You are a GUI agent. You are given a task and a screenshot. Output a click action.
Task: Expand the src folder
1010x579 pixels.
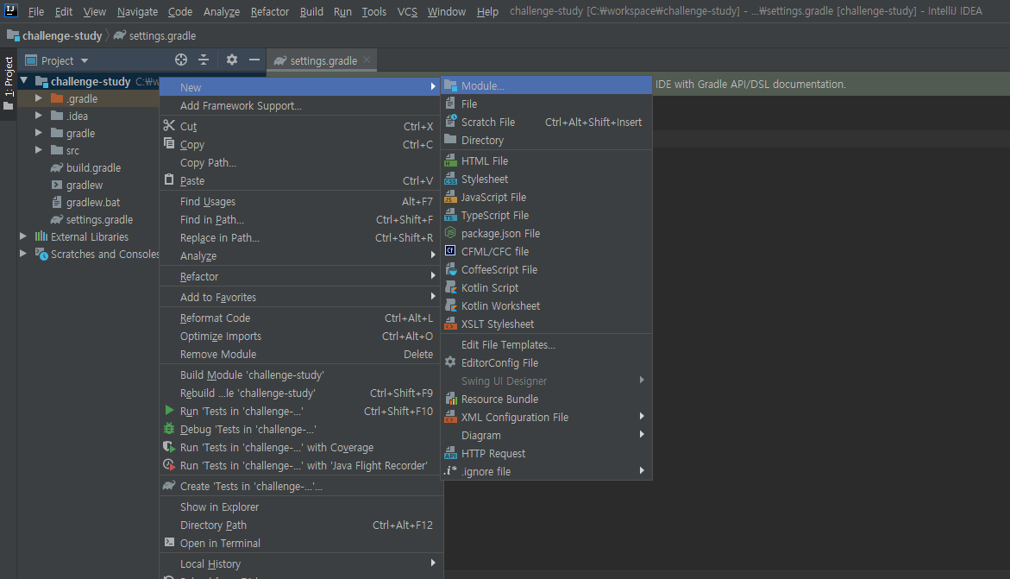pyautogui.click(x=39, y=149)
